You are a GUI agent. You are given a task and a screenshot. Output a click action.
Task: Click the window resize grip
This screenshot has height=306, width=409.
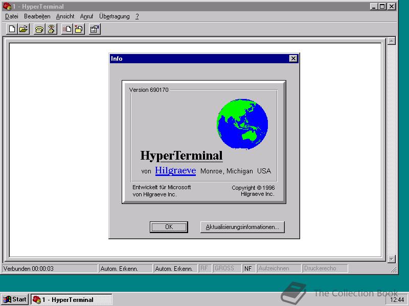(x=393, y=270)
